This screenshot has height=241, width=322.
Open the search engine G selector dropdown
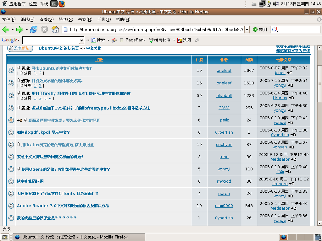(275, 30)
